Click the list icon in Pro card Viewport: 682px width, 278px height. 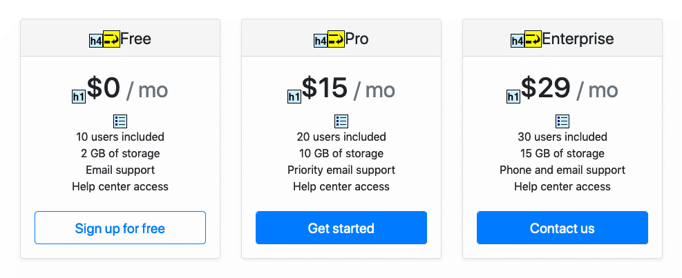click(x=341, y=121)
